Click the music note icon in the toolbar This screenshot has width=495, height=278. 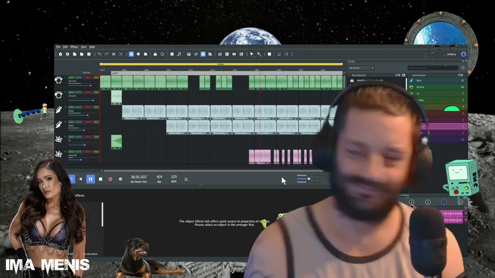pyautogui.click(x=179, y=54)
